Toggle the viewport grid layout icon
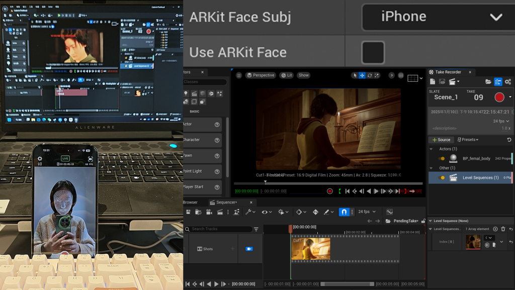Screen dimensions: 515x290 pyautogui.click(x=401, y=76)
